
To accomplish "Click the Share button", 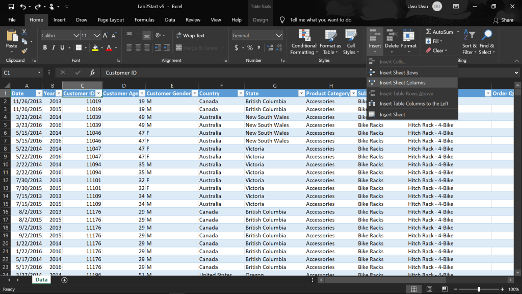I will click(503, 20).
